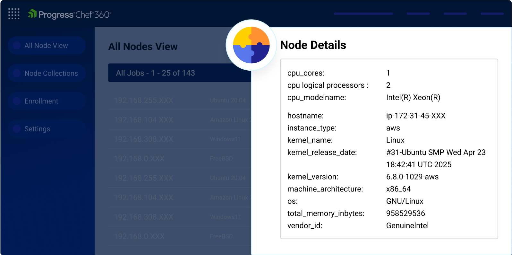Select first node row 192.168.255.XXX
This screenshot has width=512, height=255.
click(143, 101)
